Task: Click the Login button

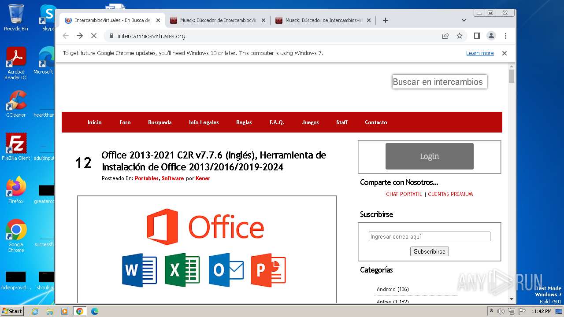Action: [x=430, y=156]
